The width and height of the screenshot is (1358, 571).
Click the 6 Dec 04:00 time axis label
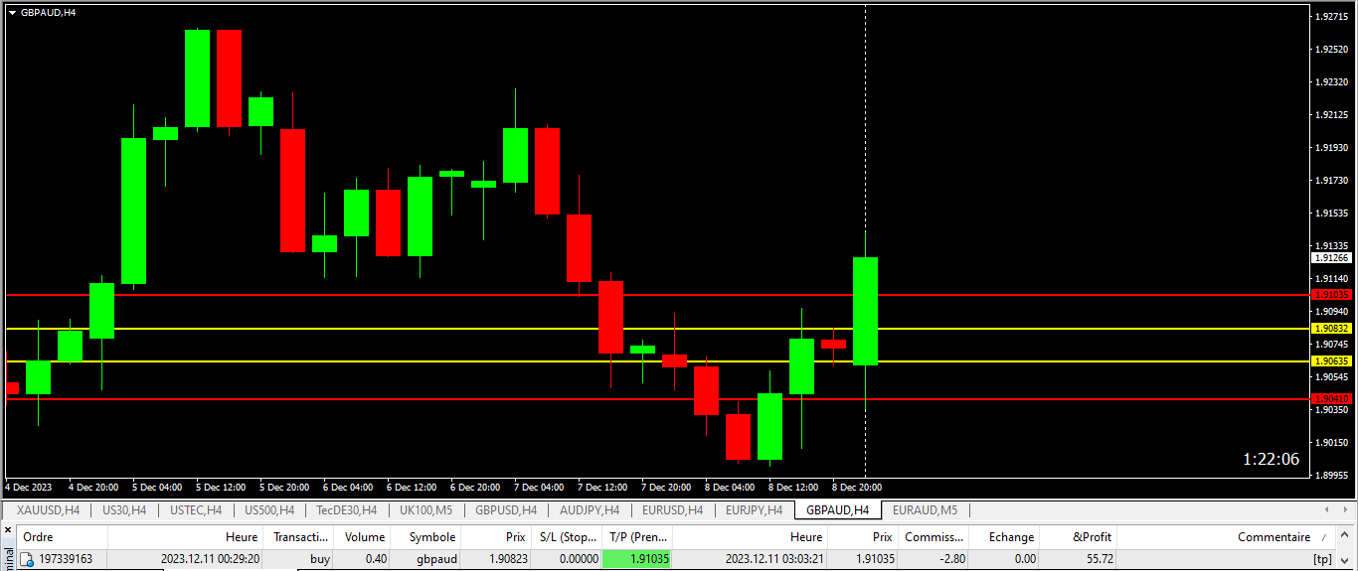click(348, 488)
